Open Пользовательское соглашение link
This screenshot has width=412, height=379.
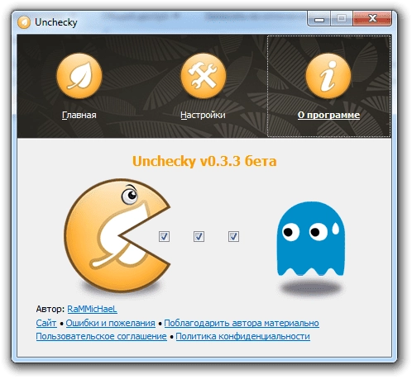pyautogui.click(x=101, y=336)
